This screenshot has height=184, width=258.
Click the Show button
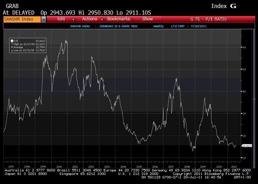click(148, 19)
